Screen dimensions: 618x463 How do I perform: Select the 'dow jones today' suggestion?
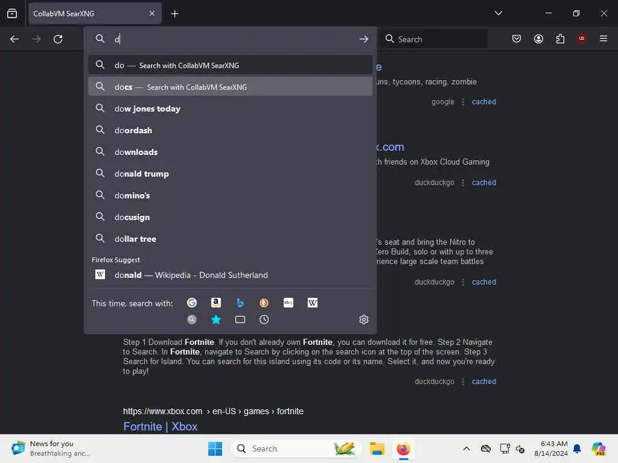click(230, 109)
